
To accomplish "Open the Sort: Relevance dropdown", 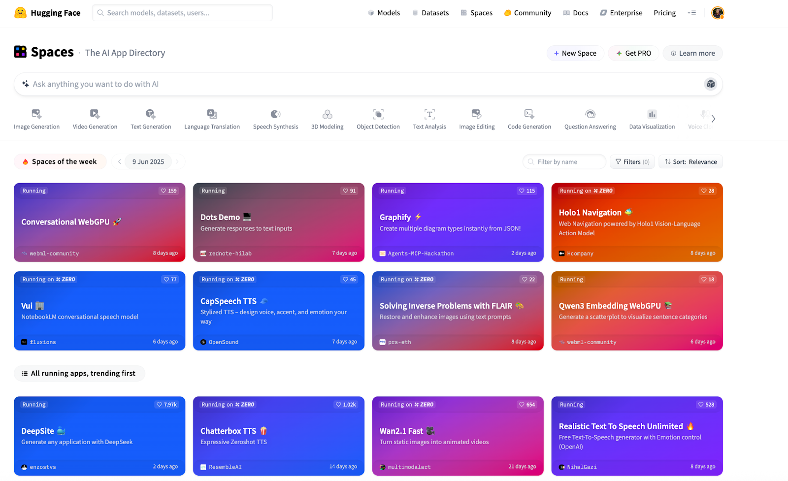I will (690, 161).
